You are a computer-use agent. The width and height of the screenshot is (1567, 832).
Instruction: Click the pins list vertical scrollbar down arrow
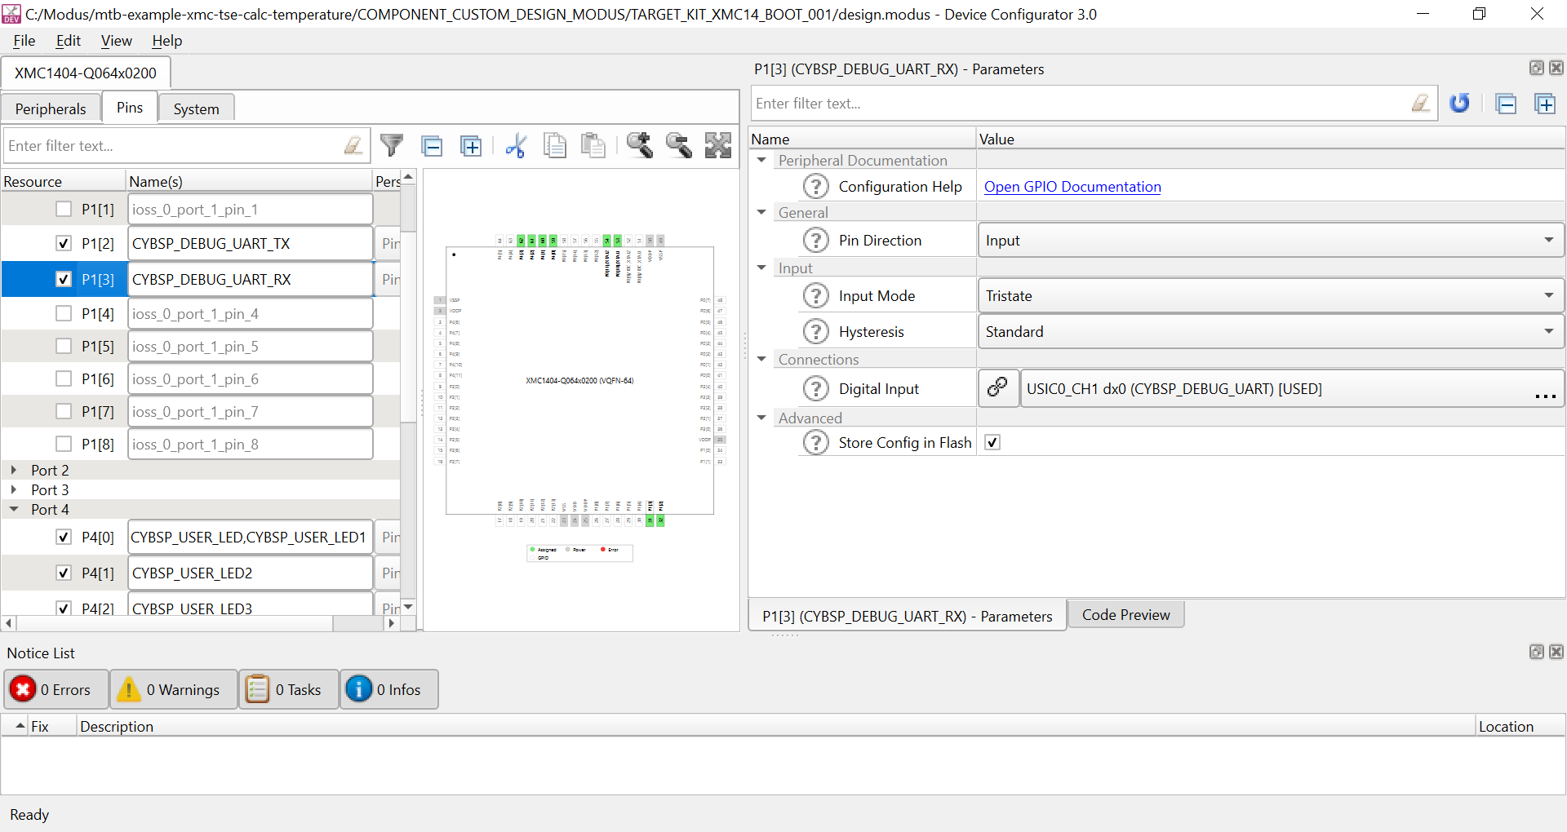pos(408,607)
